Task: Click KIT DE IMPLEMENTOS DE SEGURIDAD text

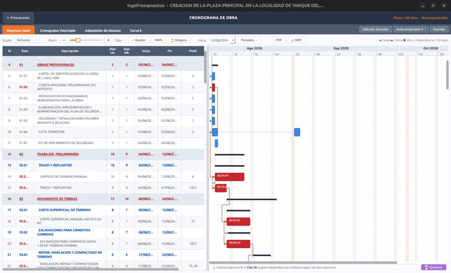Action: 66,143
